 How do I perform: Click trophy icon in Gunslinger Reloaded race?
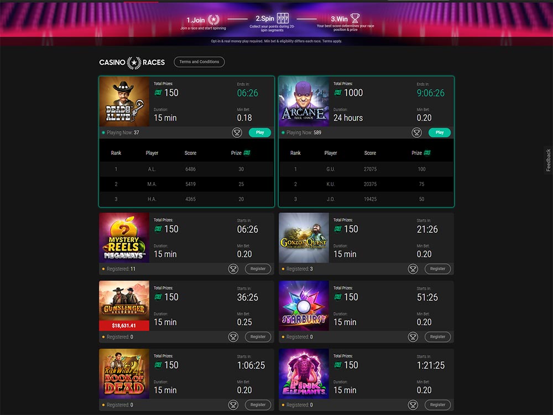(x=233, y=337)
